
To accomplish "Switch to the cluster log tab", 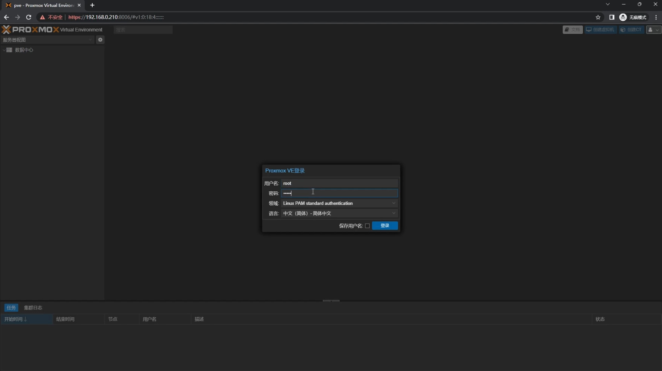I will pyautogui.click(x=33, y=307).
